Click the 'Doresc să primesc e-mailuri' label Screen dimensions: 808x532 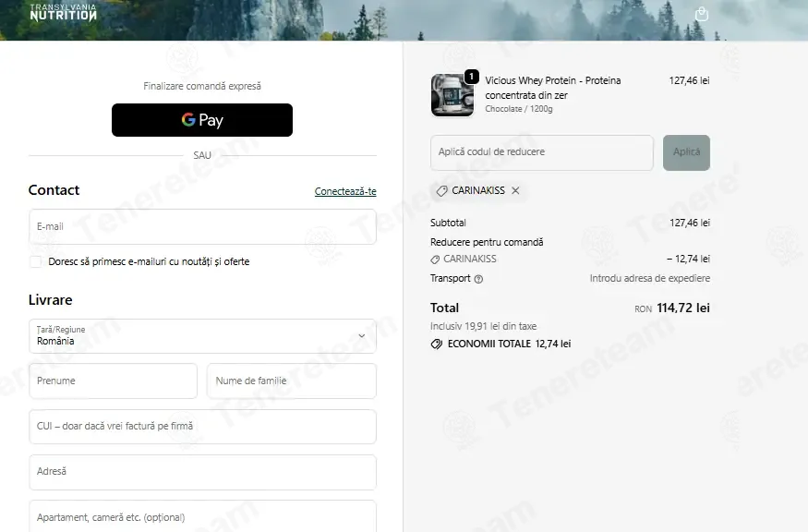click(x=149, y=262)
